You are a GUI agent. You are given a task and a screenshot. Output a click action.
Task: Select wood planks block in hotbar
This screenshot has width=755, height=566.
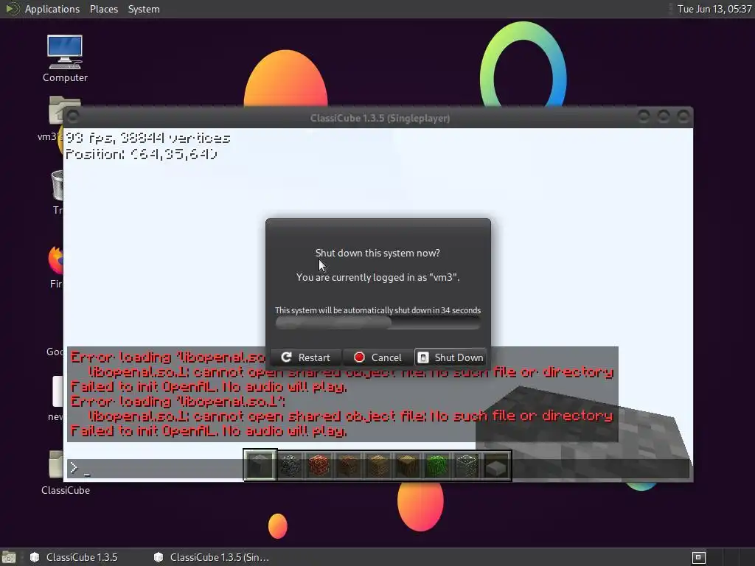tap(378, 466)
